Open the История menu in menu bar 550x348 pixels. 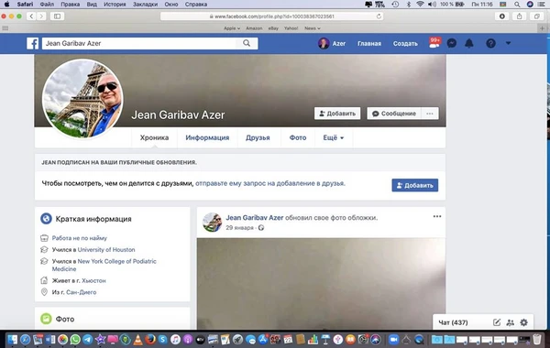115,5
